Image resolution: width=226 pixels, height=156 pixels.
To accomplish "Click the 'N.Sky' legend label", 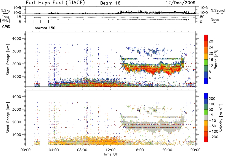I will tap(5, 10).
